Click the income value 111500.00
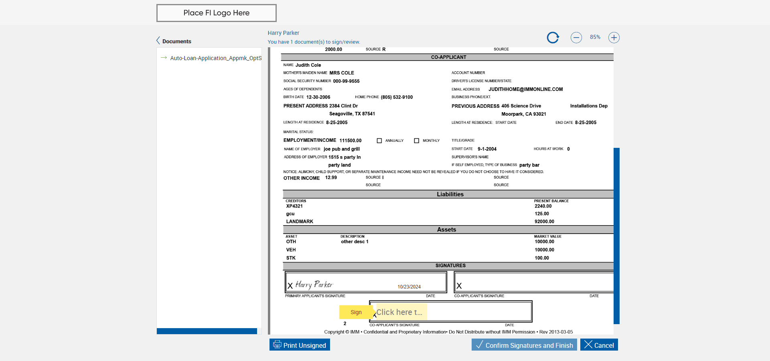Viewport: 770px width, 361px height. [x=351, y=141]
